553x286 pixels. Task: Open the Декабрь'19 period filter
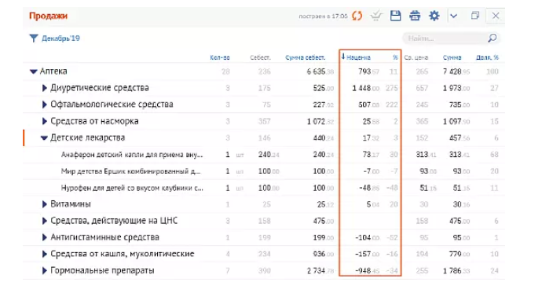(60, 38)
